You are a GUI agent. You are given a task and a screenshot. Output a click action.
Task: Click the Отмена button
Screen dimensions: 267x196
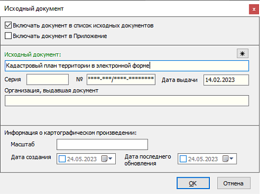coord(234,183)
